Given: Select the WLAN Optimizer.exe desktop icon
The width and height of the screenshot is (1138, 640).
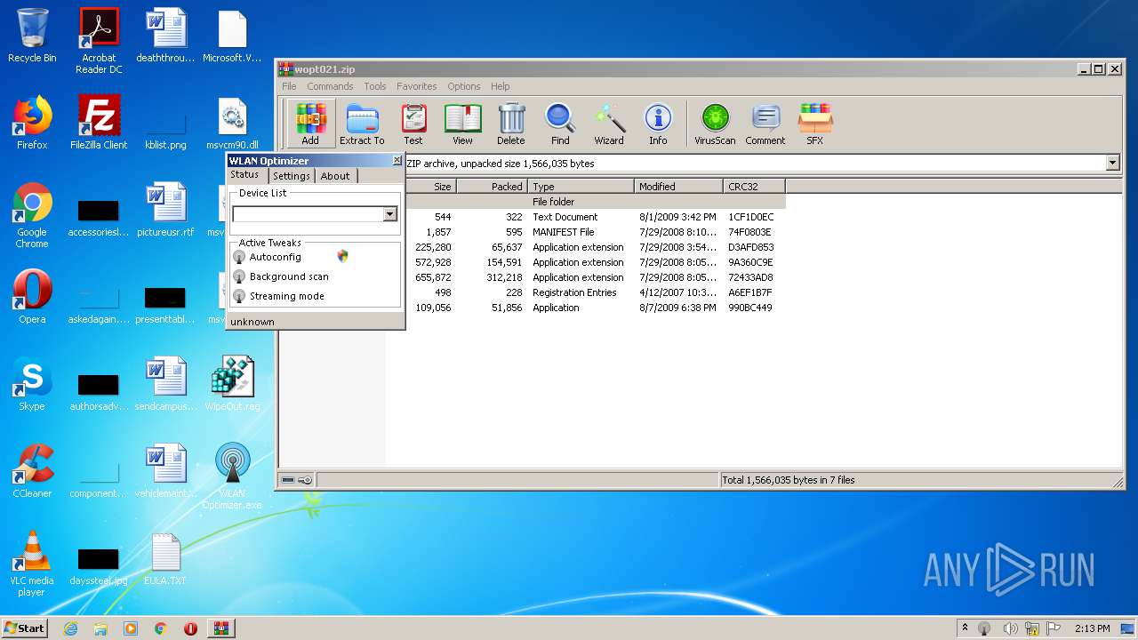Looking at the screenshot, I should [232, 476].
